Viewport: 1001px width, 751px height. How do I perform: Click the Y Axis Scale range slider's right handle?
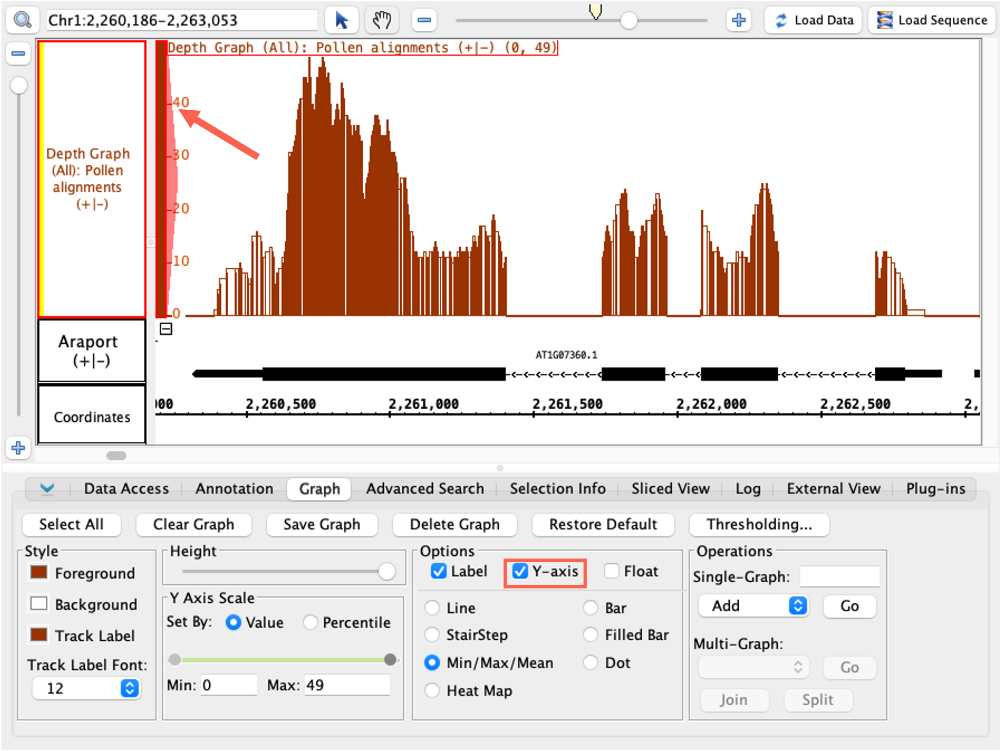(x=390, y=660)
